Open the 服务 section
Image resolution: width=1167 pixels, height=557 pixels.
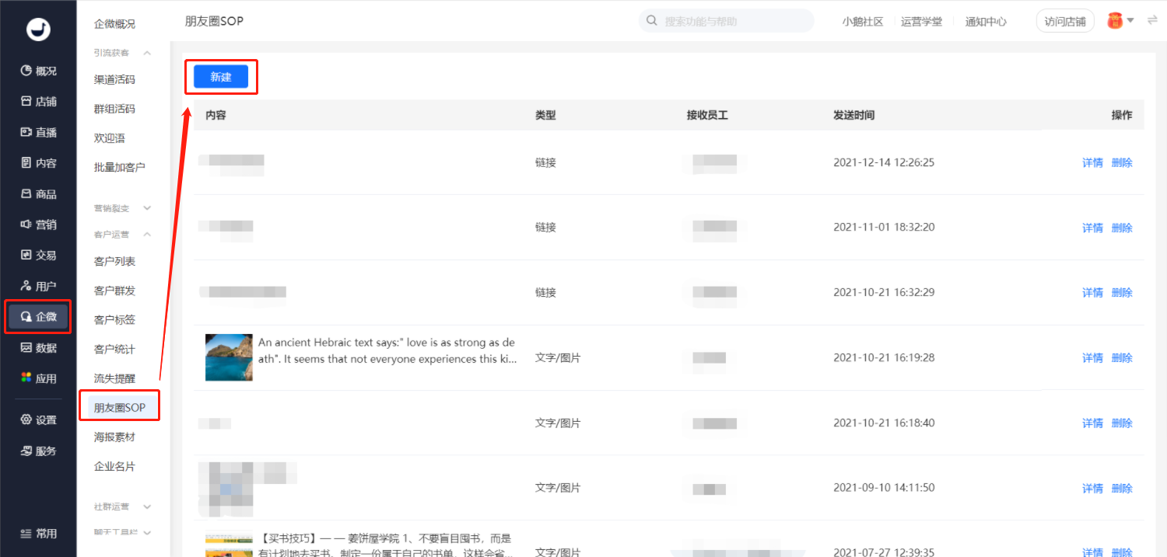pos(38,451)
